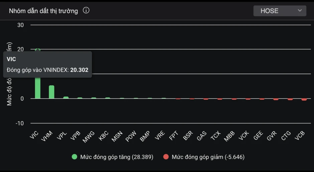Viewport: 314px width, 172px height.
Task: Click the BMP axis label
Action: tap(145, 136)
